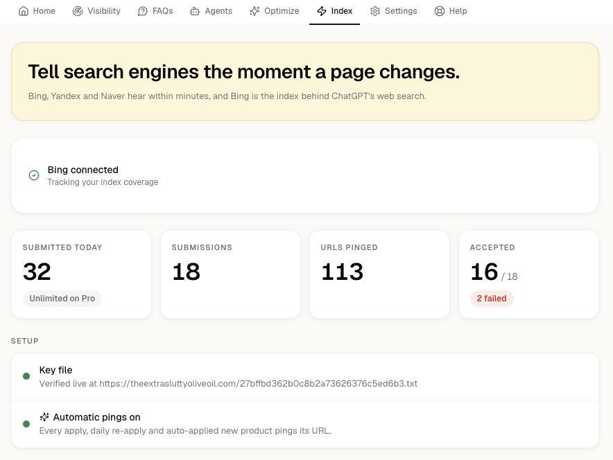The width and height of the screenshot is (613, 460).
Task: Click the Bing, Yandex and Naver subtitle
Action: point(227,96)
